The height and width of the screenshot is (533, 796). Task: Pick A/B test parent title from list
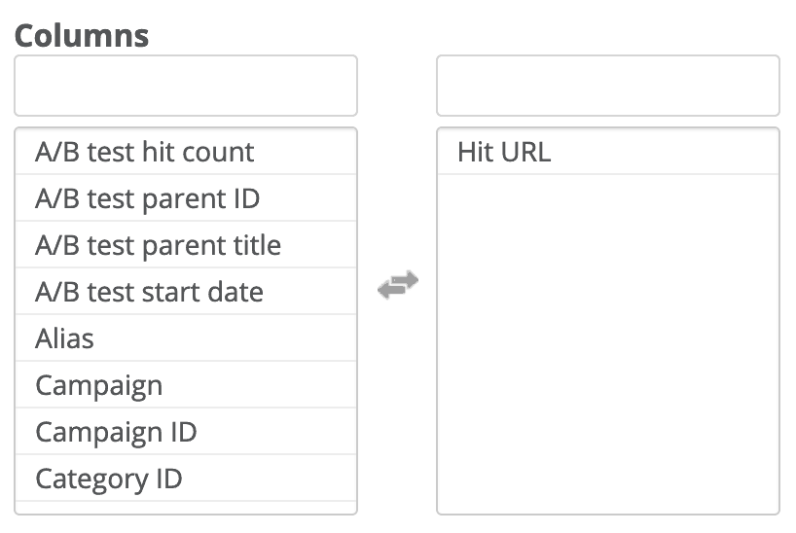[186, 245]
